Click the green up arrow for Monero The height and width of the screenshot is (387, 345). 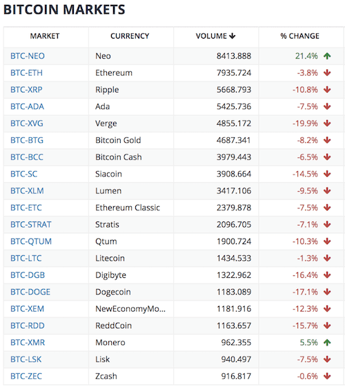pyautogui.click(x=327, y=342)
